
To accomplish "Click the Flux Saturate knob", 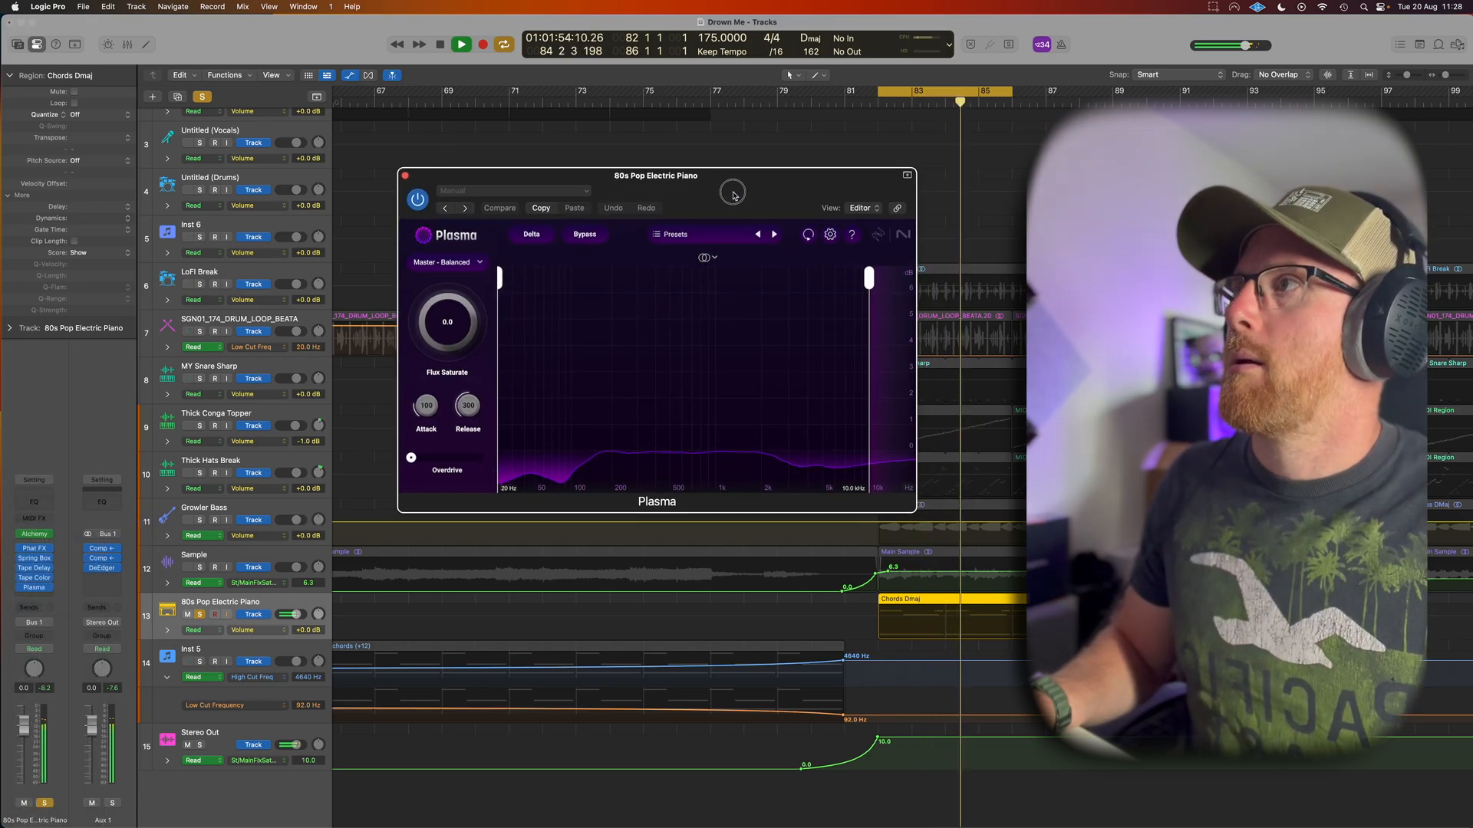I will [447, 322].
